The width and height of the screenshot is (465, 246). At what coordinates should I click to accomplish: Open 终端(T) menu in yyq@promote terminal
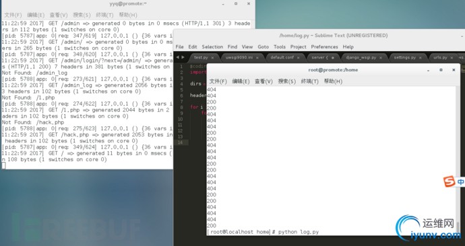104,15
